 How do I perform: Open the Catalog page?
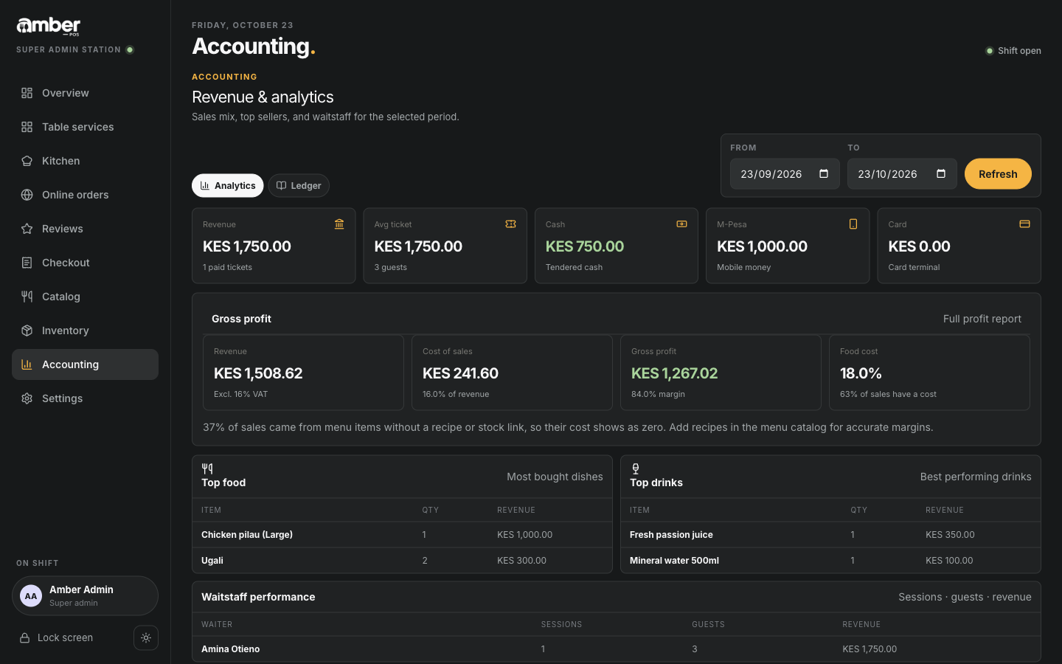[85, 297]
